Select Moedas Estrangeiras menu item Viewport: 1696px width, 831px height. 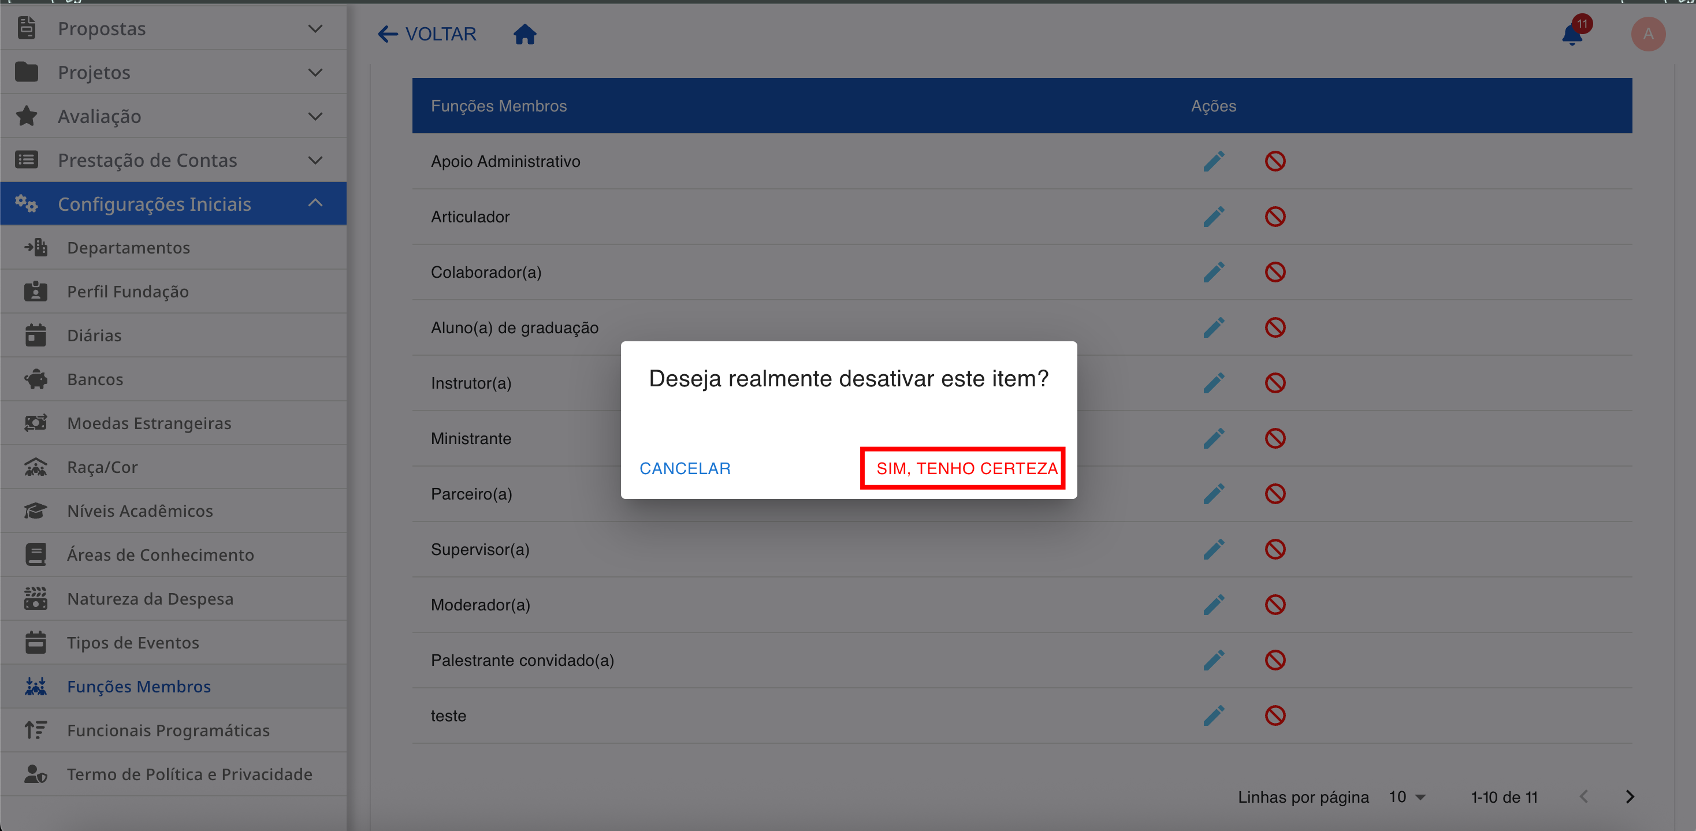pyautogui.click(x=149, y=423)
